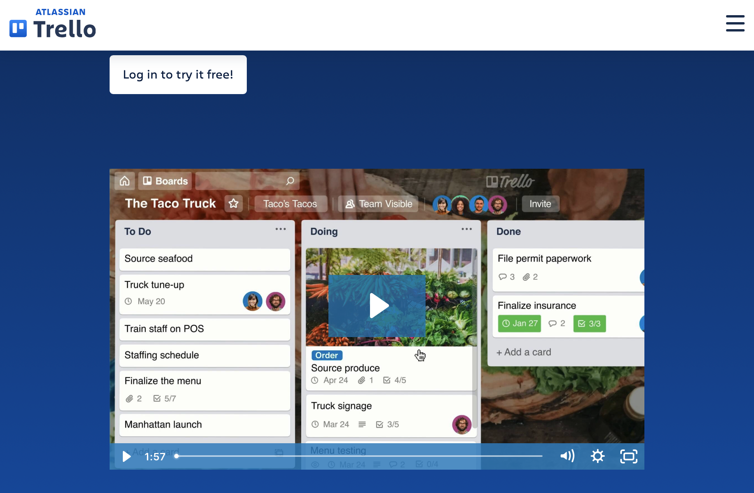Enter fullscreen mode for the video
Viewport: 754px width, 493px height.
pos(628,456)
